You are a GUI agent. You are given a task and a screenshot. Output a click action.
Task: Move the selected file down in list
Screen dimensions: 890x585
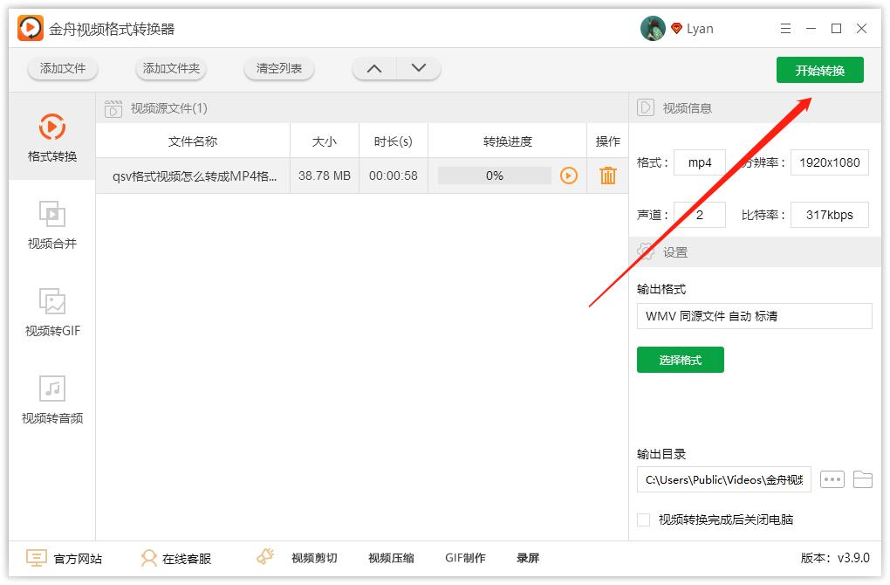(x=417, y=67)
